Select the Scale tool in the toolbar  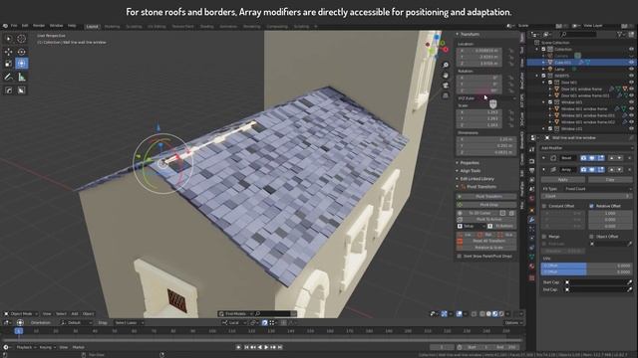[9, 64]
